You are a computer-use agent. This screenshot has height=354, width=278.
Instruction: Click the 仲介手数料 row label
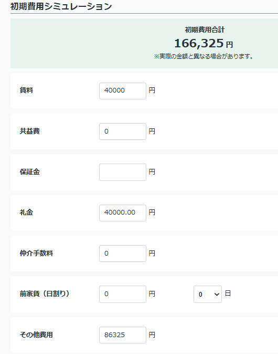coord(36,254)
